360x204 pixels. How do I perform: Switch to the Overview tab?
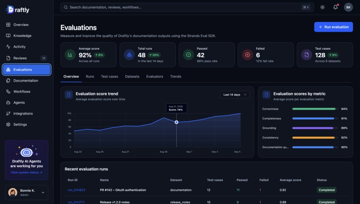(71, 77)
